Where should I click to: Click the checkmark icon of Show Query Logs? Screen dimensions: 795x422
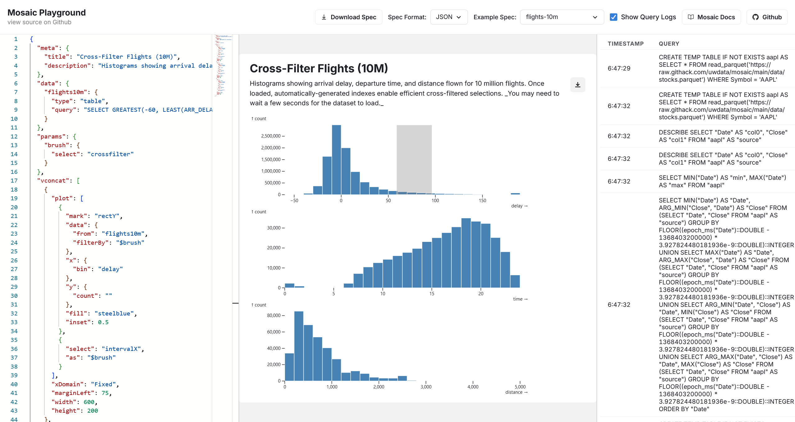click(x=613, y=17)
